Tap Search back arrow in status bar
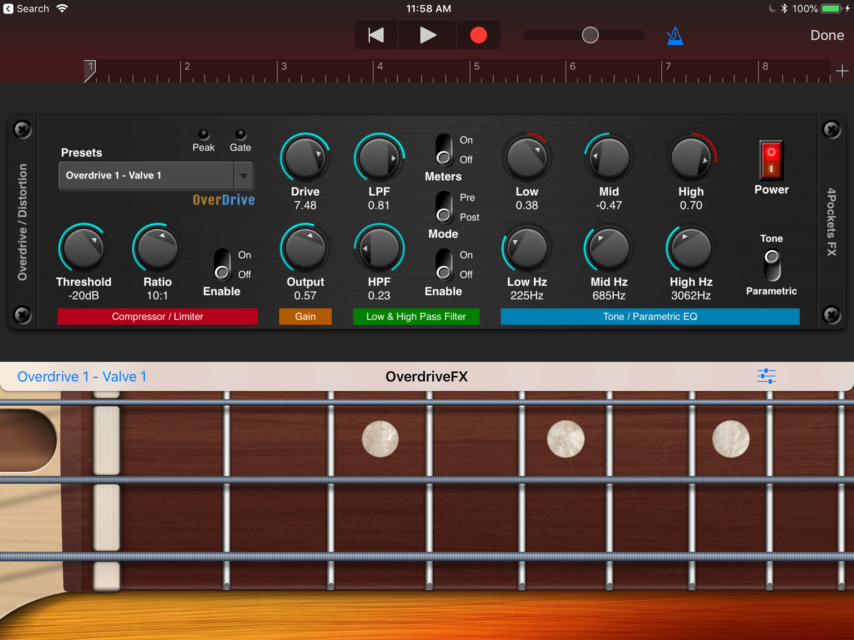 8,8
